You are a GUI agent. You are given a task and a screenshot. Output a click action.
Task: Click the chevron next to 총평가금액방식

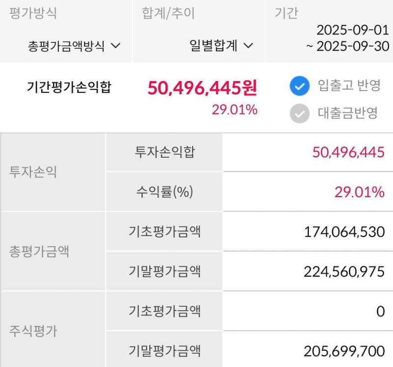116,46
